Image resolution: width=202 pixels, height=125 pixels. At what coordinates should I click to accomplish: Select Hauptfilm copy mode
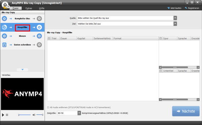23,27
